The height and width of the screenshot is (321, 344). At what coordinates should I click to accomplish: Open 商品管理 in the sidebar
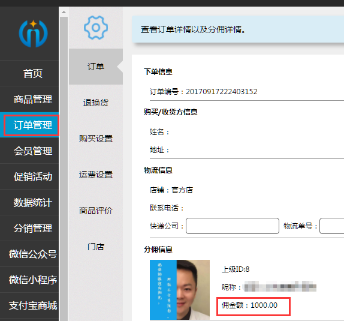[33, 100]
